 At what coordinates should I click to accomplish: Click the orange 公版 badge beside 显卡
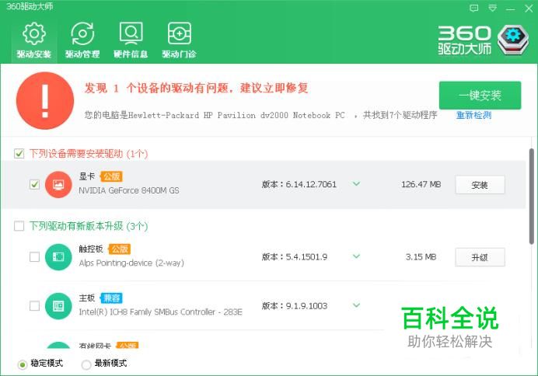[111, 176]
